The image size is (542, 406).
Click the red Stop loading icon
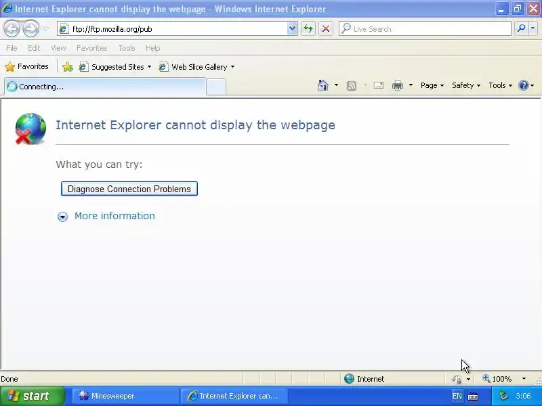[x=326, y=28]
